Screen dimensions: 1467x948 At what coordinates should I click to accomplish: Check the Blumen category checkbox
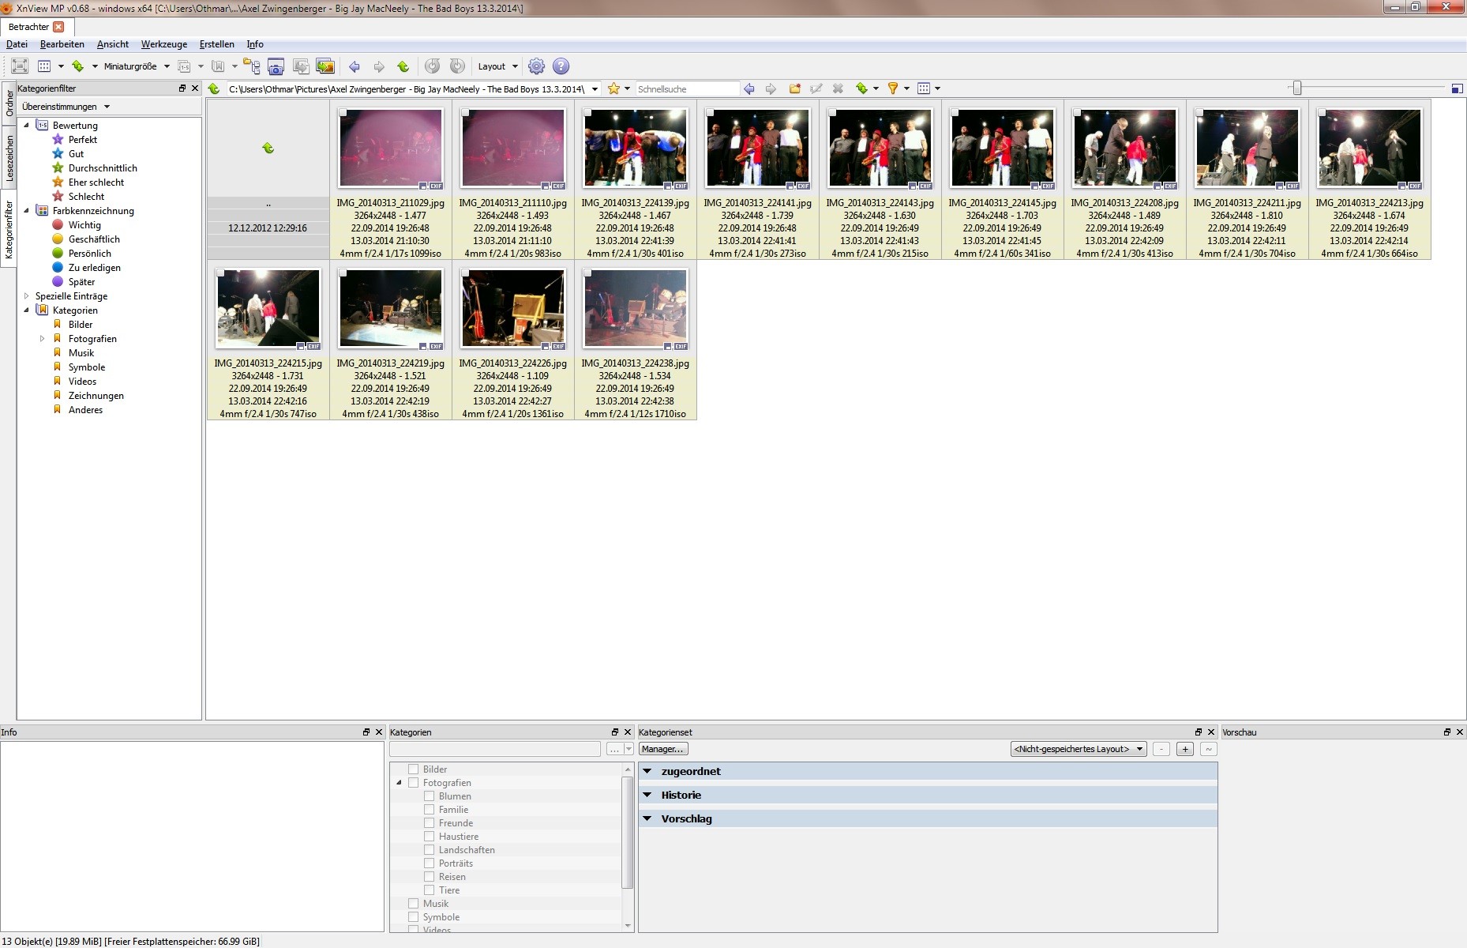point(430,796)
